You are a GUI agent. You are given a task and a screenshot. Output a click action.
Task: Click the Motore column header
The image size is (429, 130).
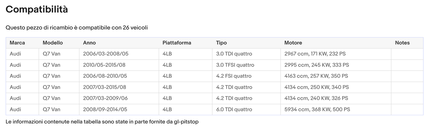[x=293, y=43]
